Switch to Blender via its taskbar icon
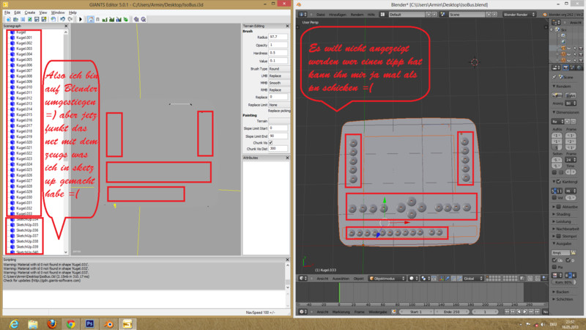The height and width of the screenshot is (330, 586). (x=108, y=324)
